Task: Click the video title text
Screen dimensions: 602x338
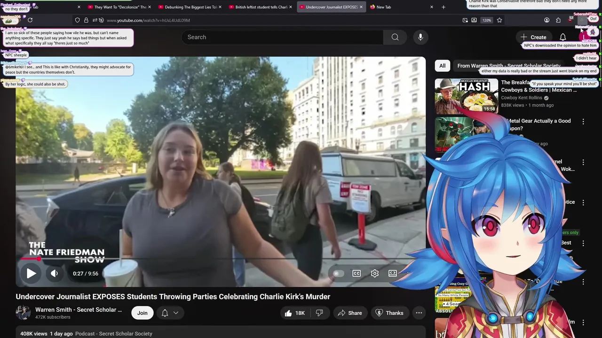Action: (173, 297)
